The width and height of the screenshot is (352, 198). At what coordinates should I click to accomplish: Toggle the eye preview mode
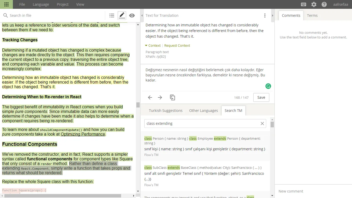[x=132, y=15]
